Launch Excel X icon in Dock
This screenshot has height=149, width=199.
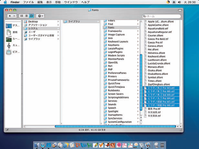89,145
